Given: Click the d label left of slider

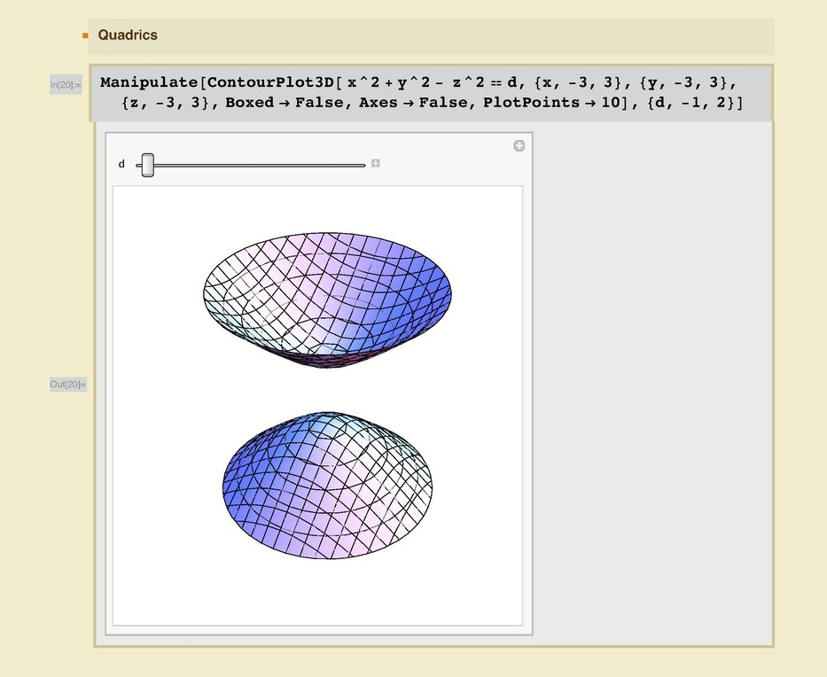Looking at the screenshot, I should coord(121,164).
